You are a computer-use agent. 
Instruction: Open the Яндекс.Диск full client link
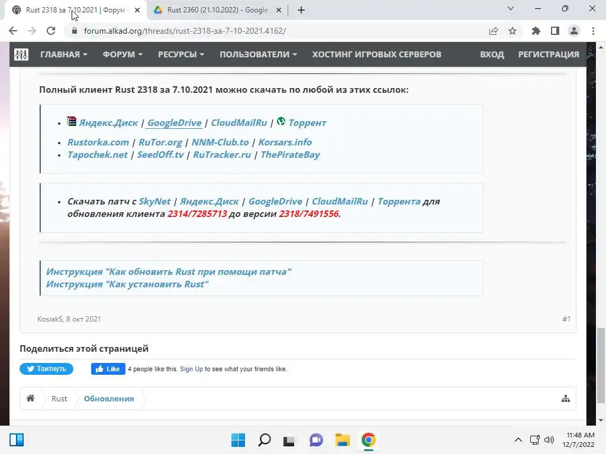(108, 123)
